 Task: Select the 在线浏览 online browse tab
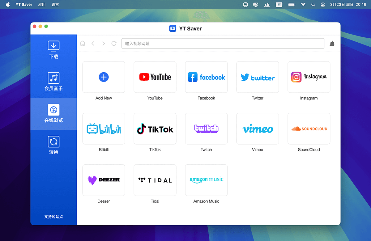53,114
